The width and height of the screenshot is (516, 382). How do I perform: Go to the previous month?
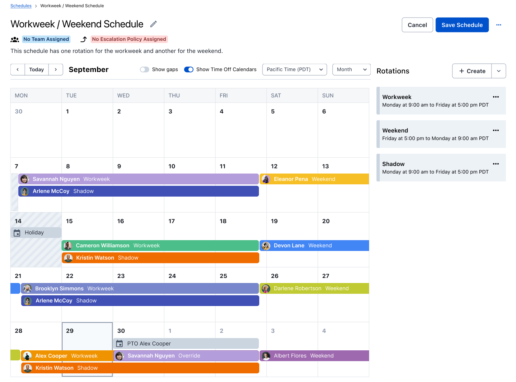(x=18, y=69)
